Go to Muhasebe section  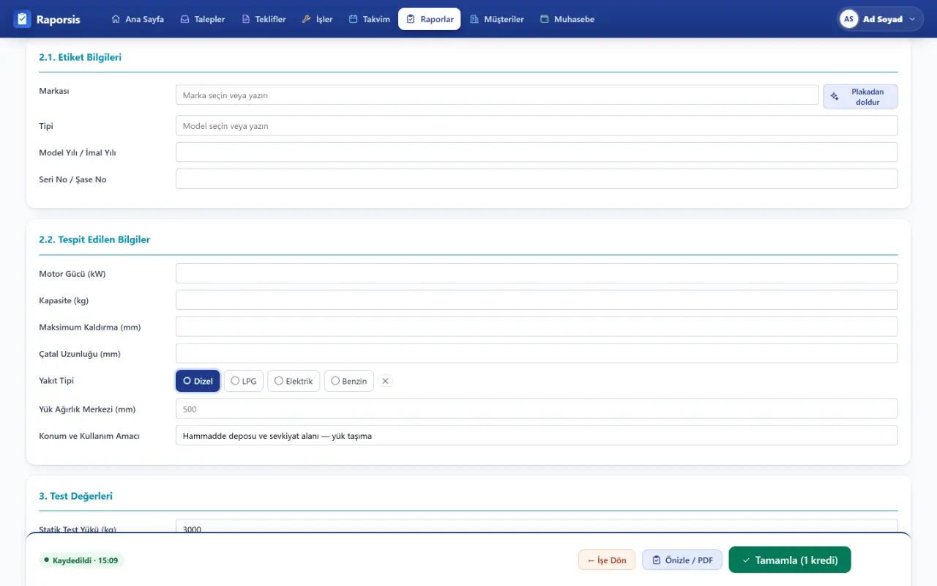pyautogui.click(x=567, y=19)
